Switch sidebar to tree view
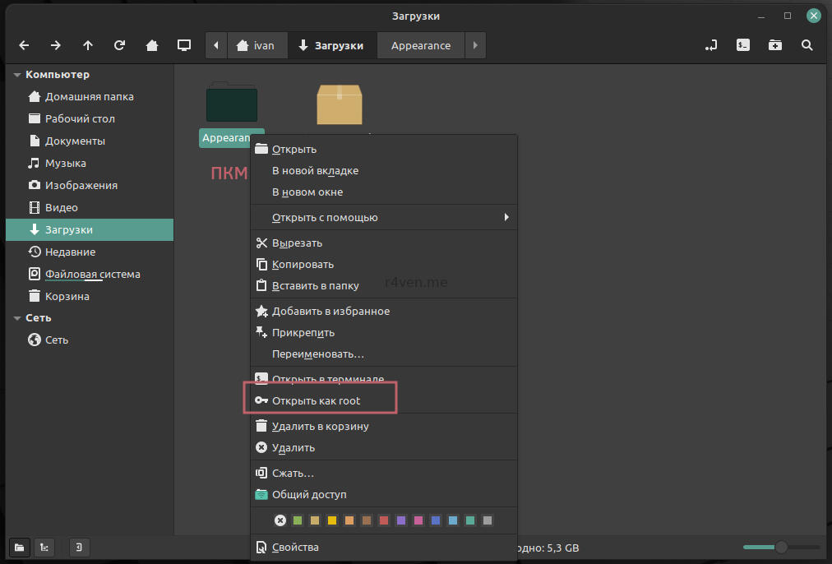 44,547
